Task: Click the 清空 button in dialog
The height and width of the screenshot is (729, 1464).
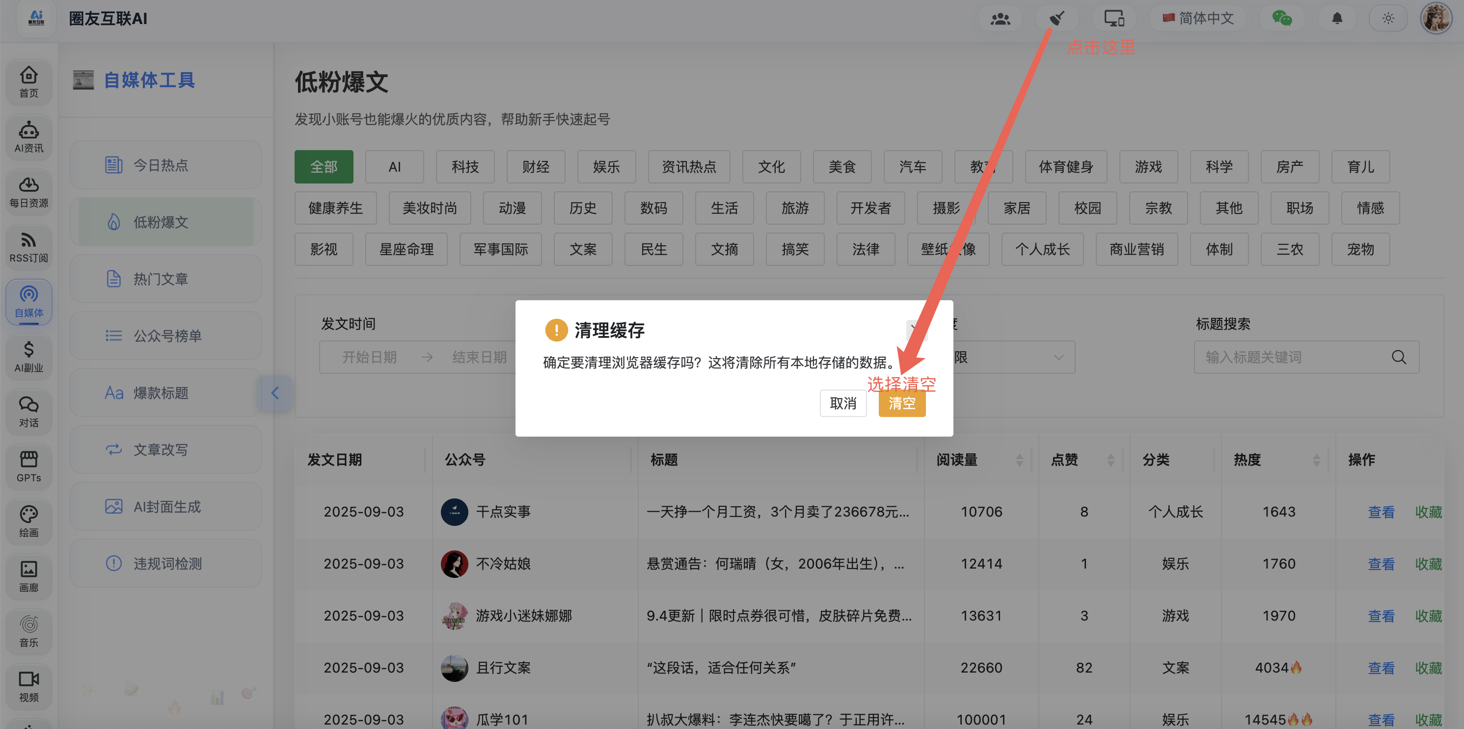Action: 901,403
